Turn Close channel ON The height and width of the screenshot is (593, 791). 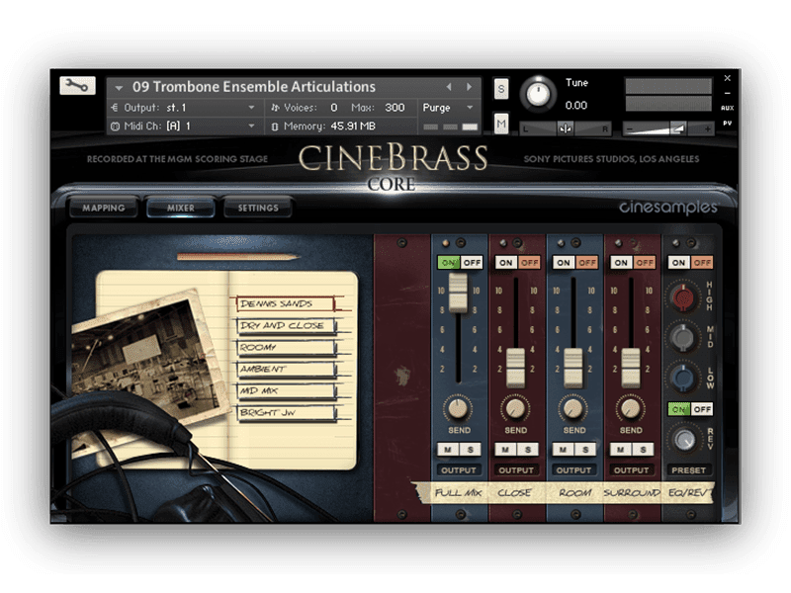tap(505, 263)
